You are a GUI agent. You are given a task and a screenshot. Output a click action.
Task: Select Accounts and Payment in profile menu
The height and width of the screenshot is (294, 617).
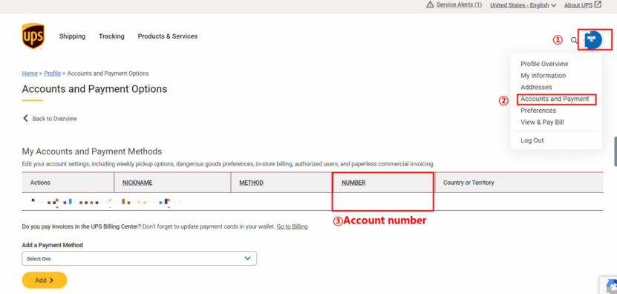pyautogui.click(x=555, y=99)
